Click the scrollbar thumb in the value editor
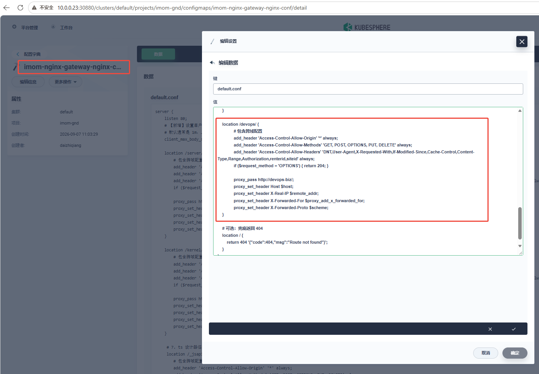 coord(520,223)
